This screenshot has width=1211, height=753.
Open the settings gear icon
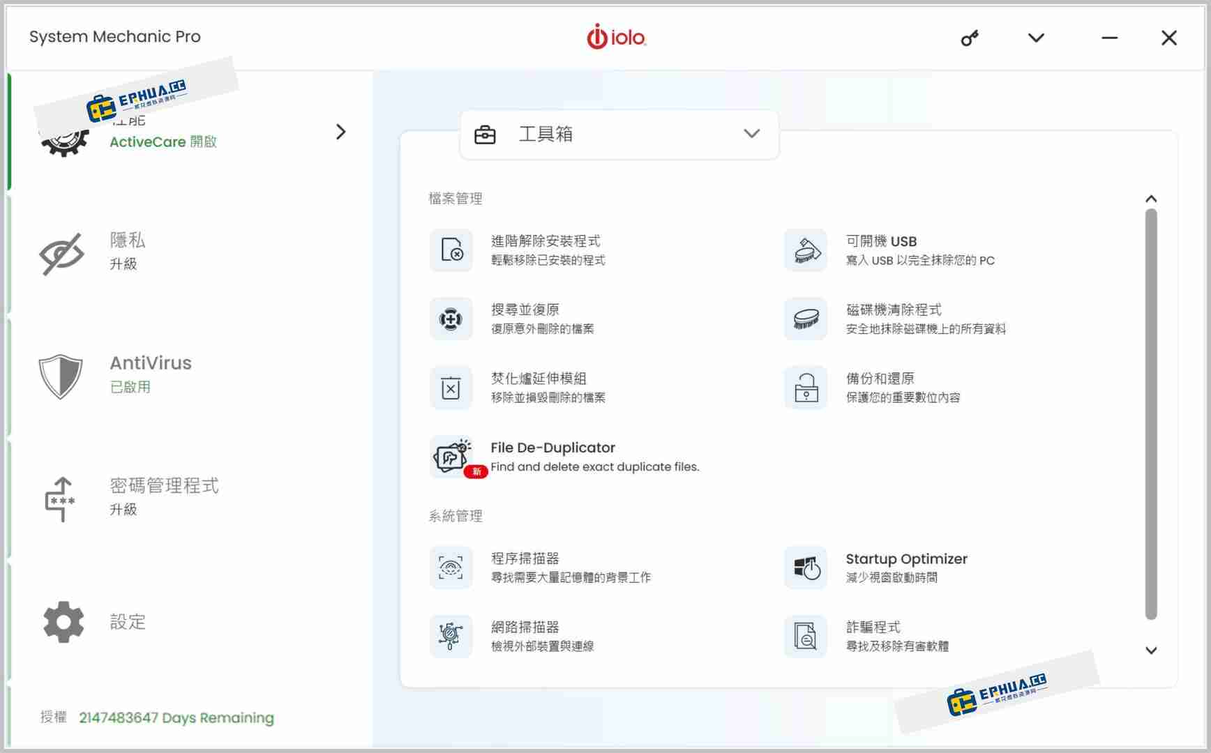click(x=63, y=622)
